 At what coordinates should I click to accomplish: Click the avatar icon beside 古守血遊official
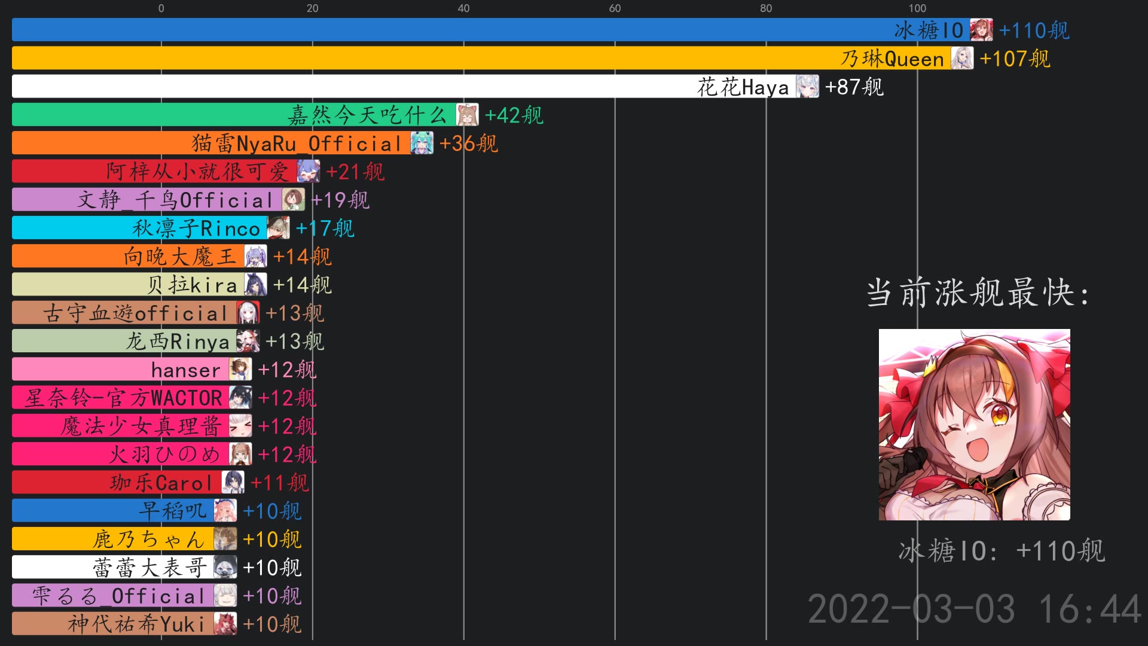(x=248, y=313)
